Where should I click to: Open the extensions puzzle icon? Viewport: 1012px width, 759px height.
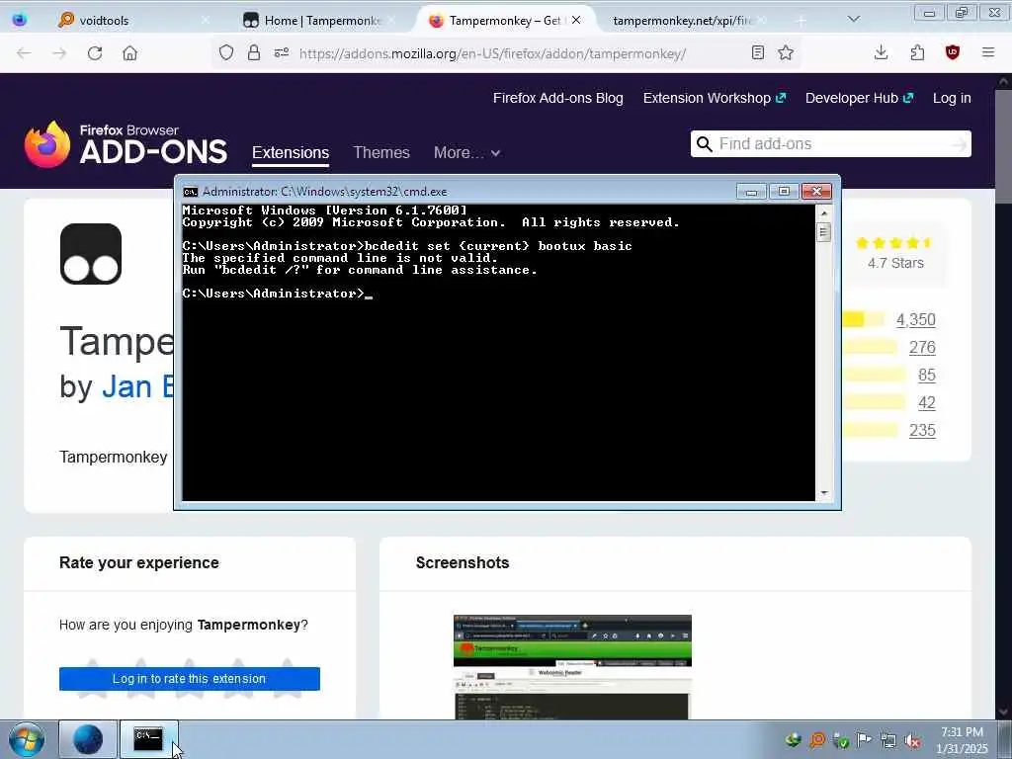917,53
